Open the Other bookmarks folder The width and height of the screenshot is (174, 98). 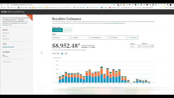169,8
